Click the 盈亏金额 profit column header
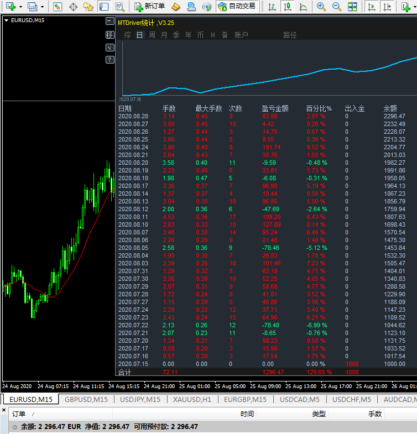Screen dimensions: 417x434 pyautogui.click(x=275, y=108)
